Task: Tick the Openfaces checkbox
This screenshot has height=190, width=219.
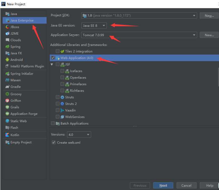Action: [x=62, y=77]
